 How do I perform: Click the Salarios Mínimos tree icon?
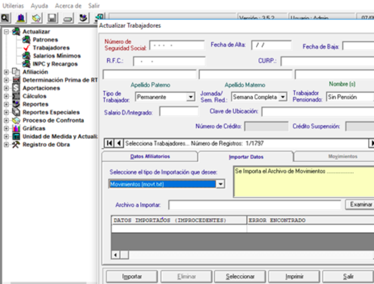tap(26, 56)
